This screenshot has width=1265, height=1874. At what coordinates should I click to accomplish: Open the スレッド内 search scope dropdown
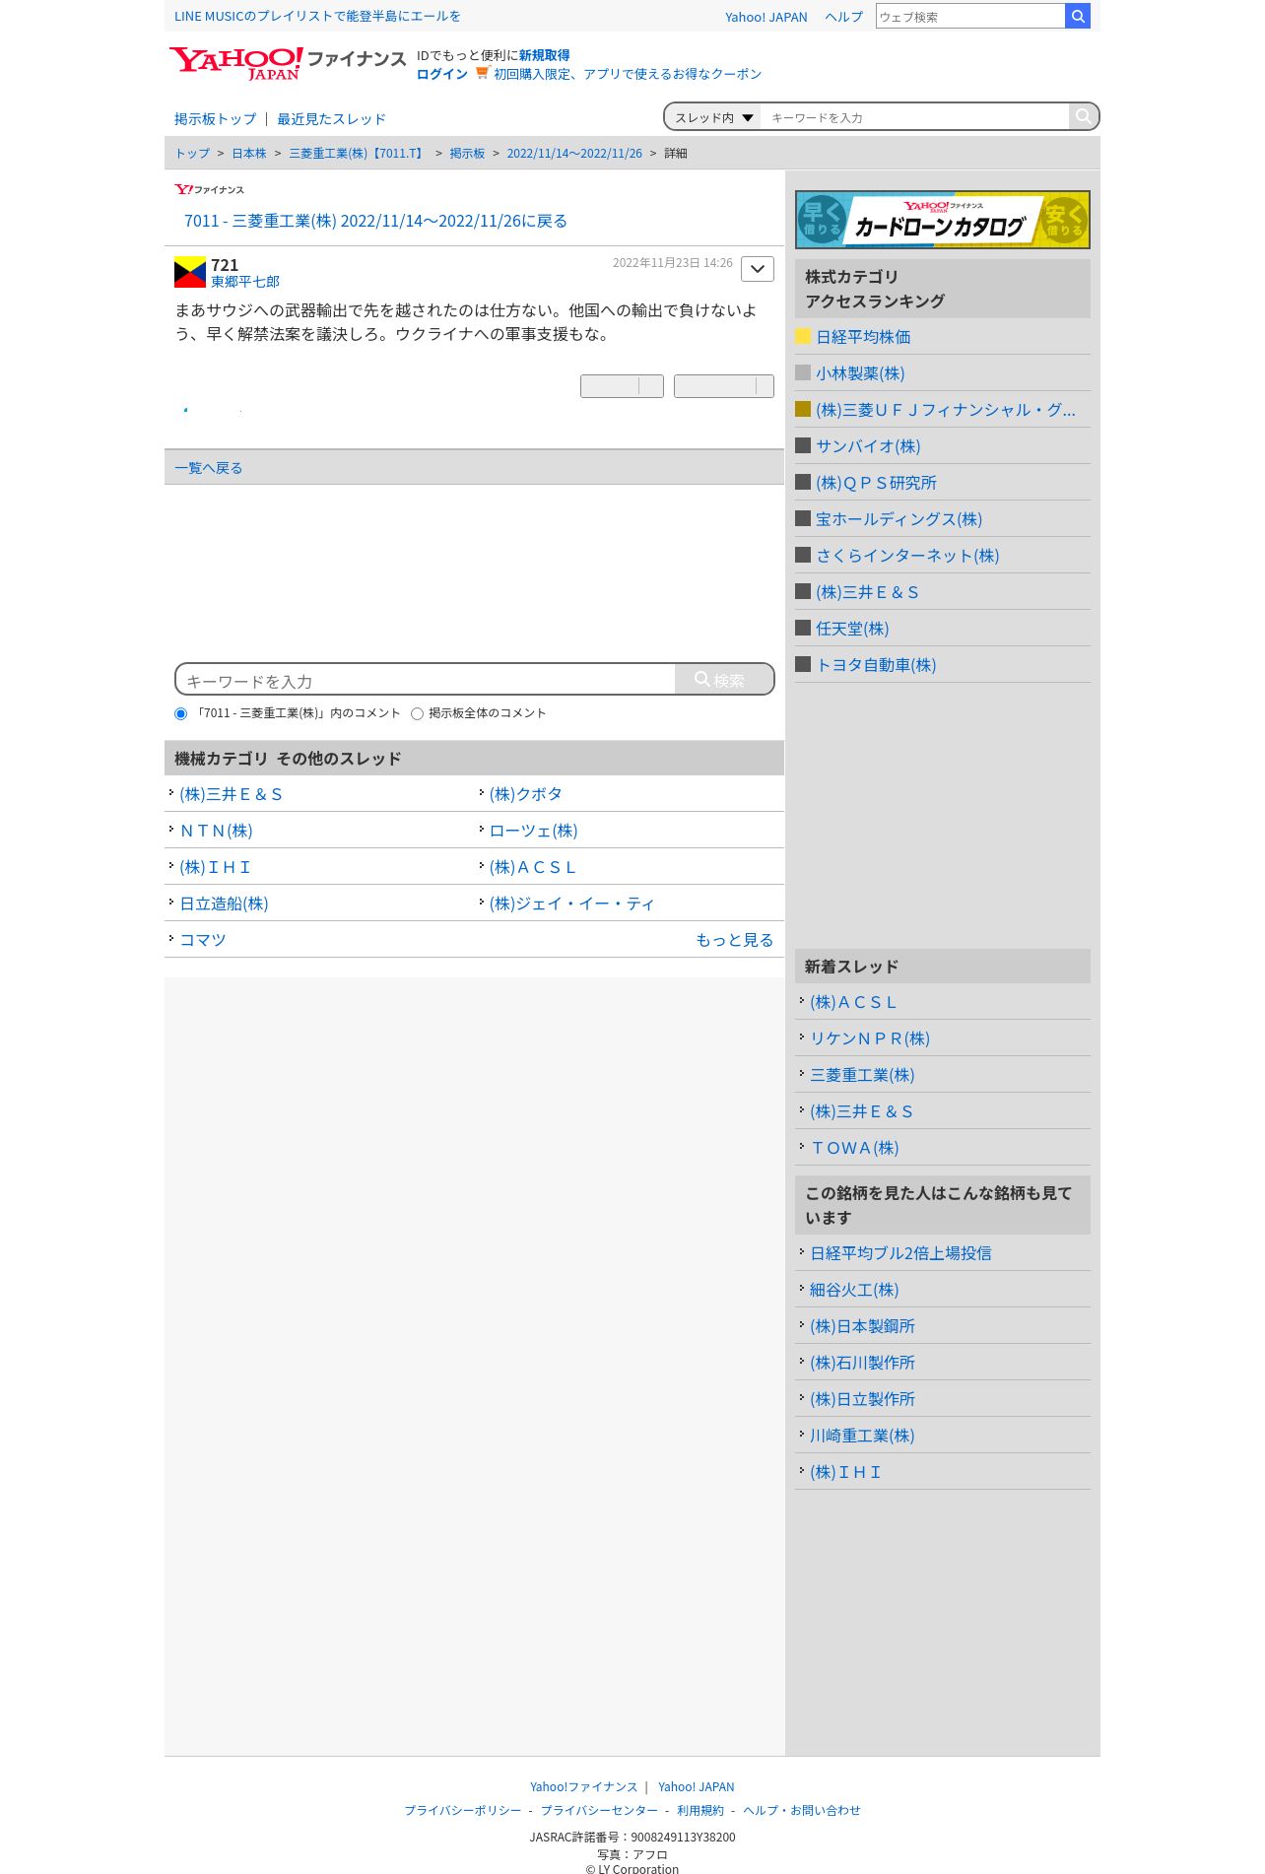point(713,117)
